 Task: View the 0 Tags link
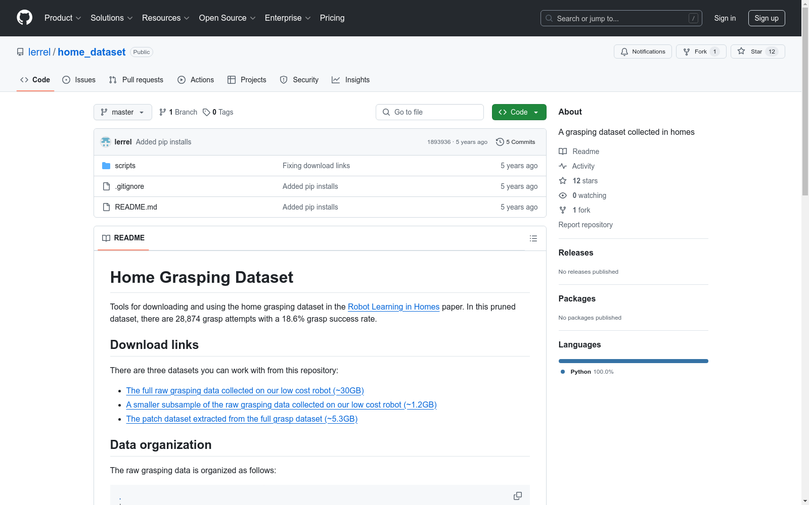coord(218,112)
